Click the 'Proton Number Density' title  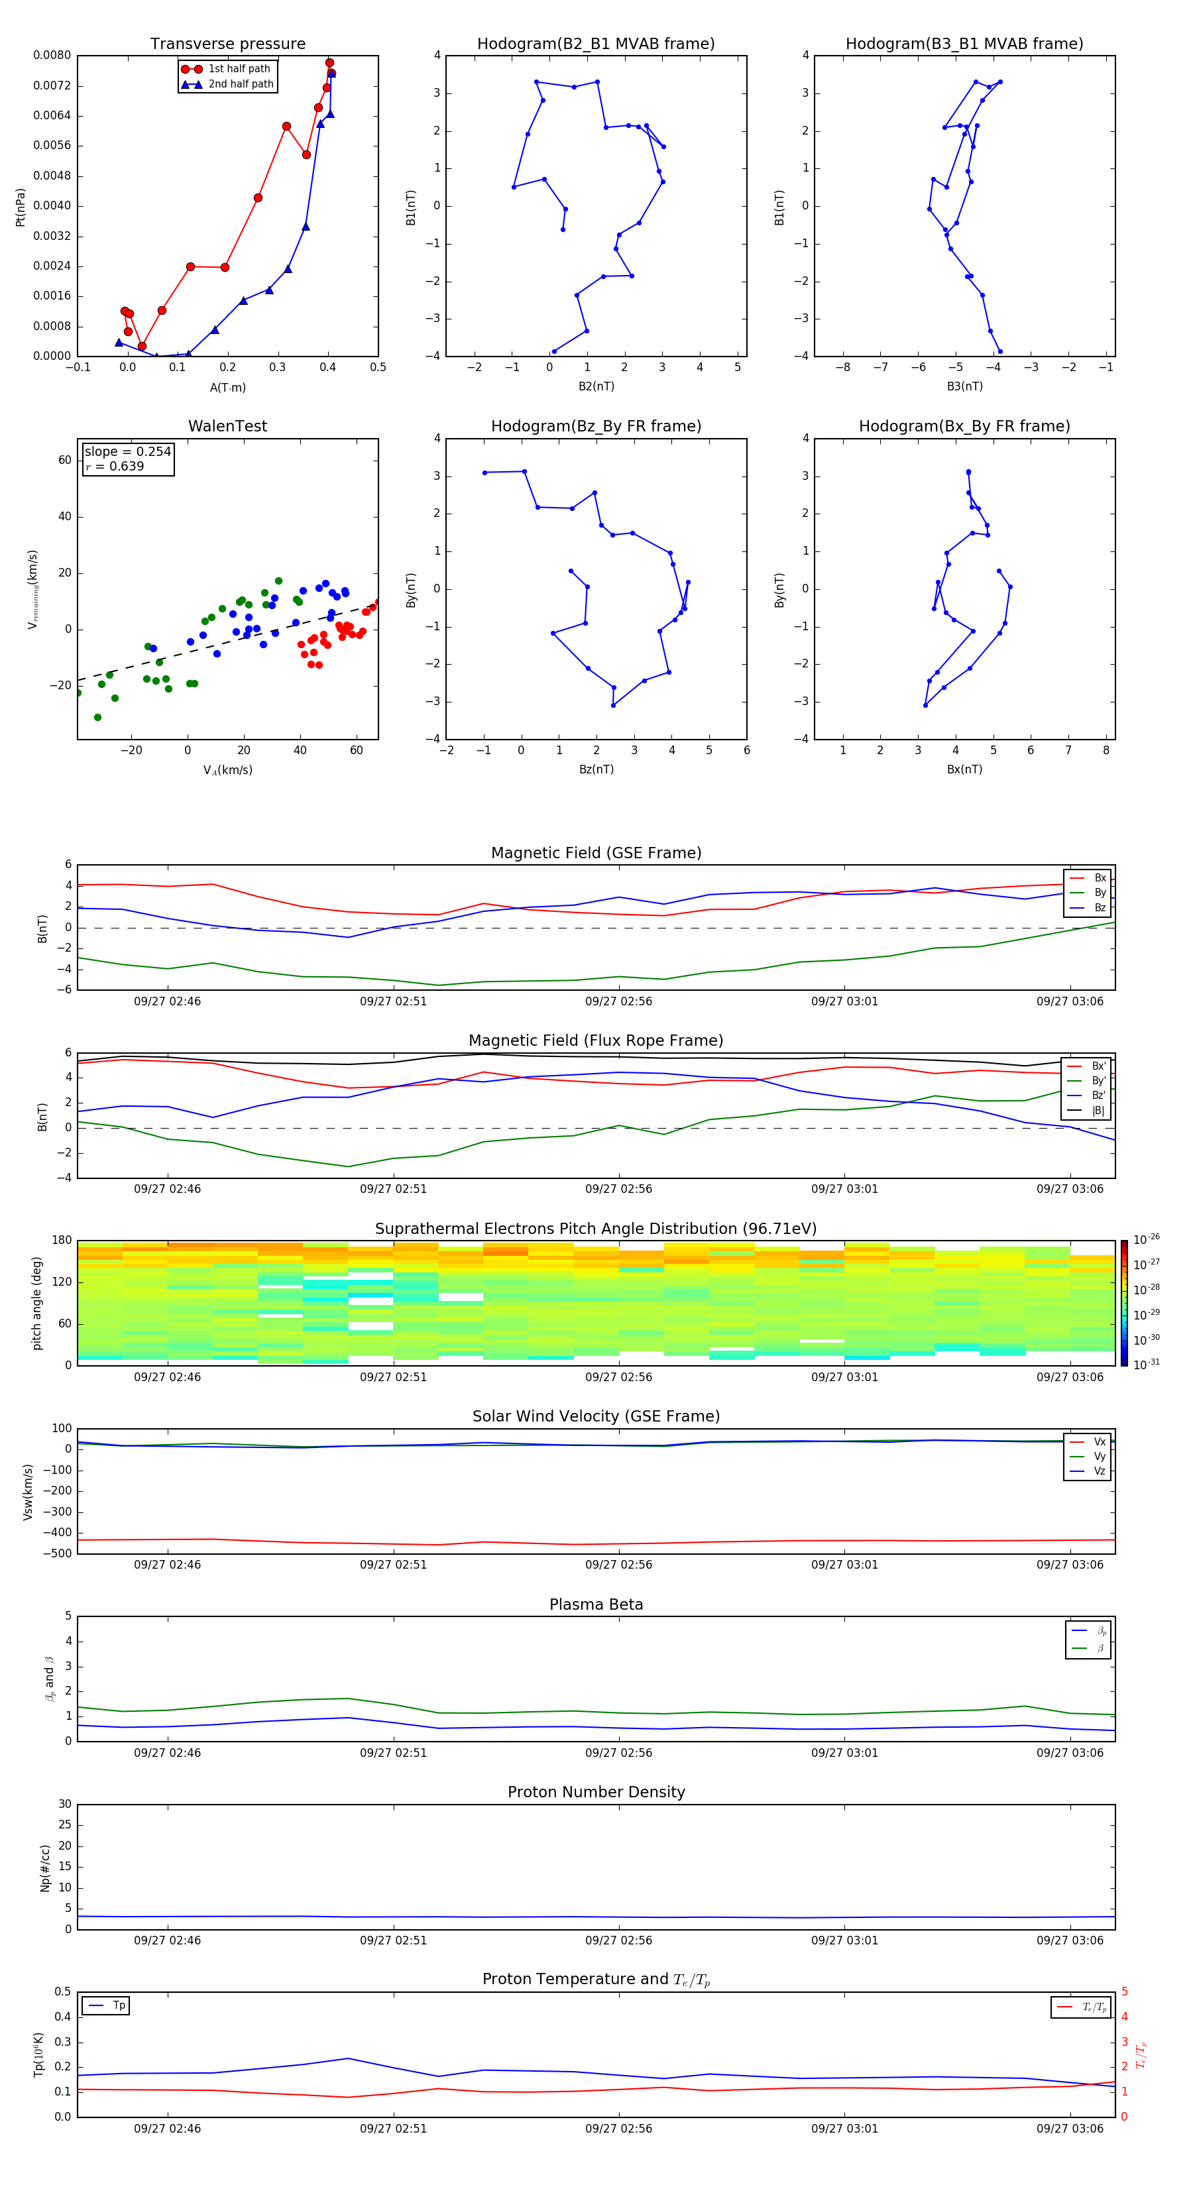596,1792
